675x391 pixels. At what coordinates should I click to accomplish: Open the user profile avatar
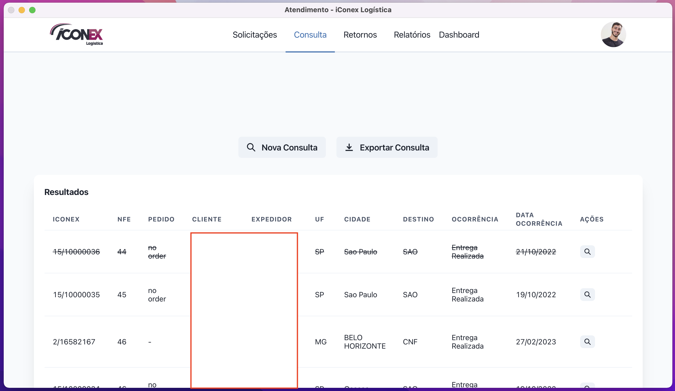click(613, 34)
